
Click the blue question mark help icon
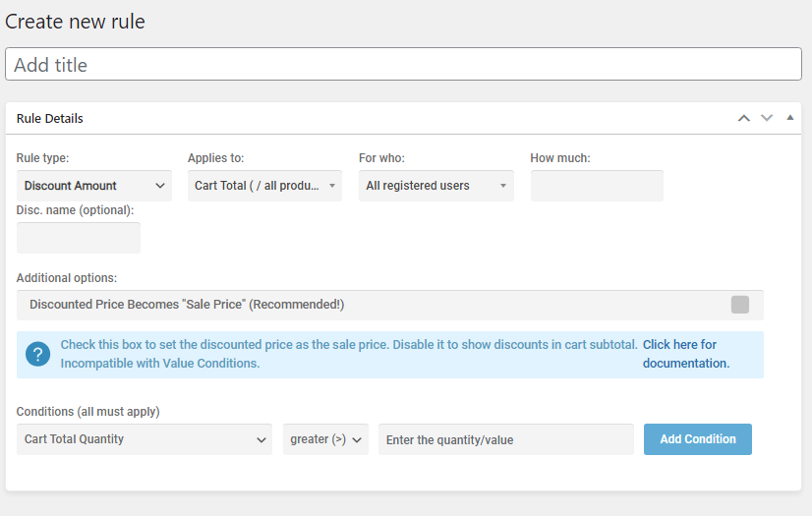[38, 355]
